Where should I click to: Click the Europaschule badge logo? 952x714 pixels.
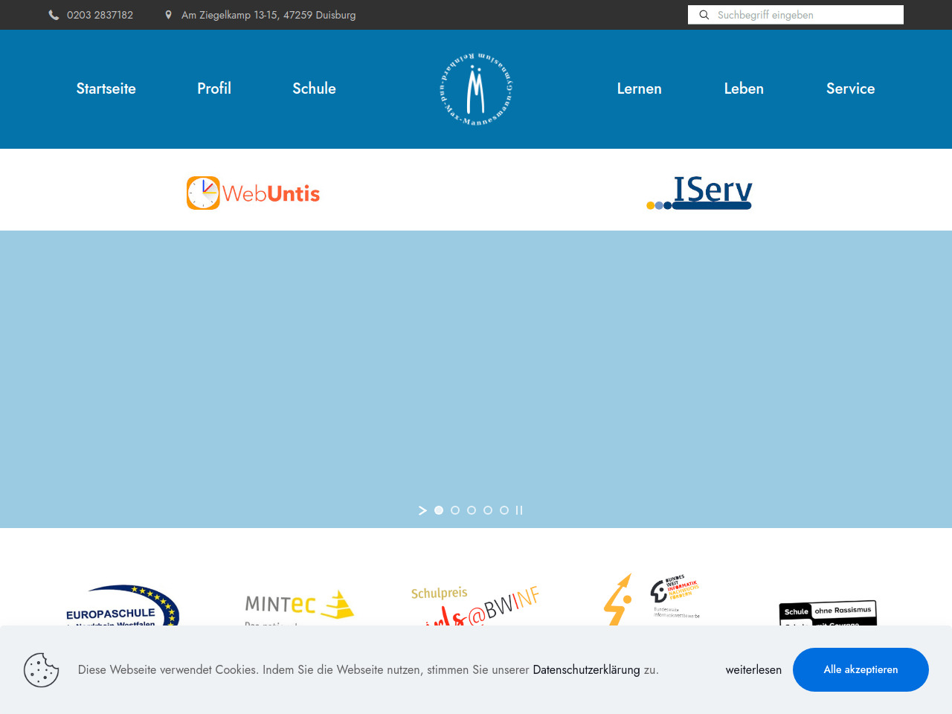pos(122,606)
